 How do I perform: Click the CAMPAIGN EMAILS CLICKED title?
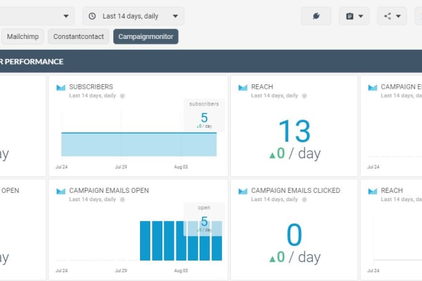[295, 191]
